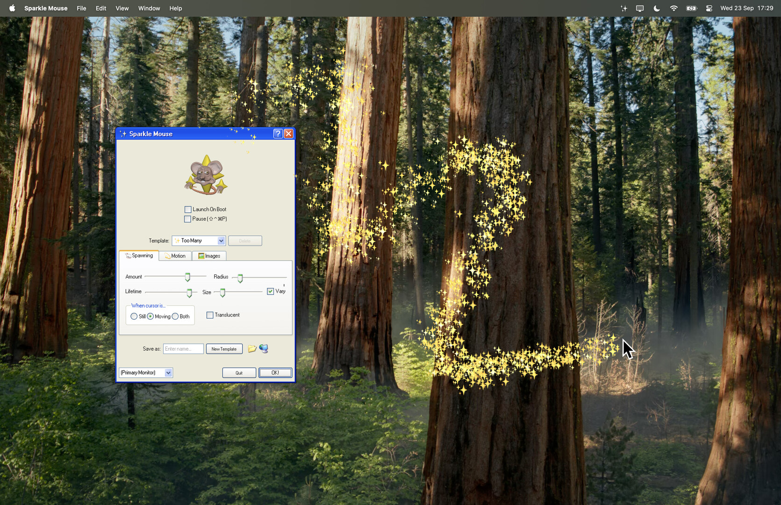Click the Size slider handle

222,293
